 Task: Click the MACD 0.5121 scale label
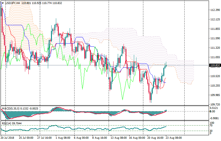[x=215, y=108]
